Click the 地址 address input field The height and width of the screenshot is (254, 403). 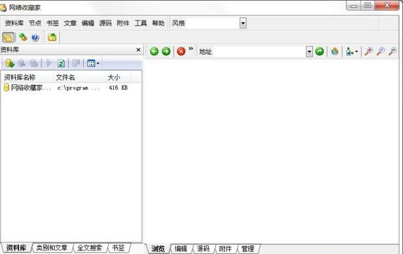click(x=259, y=51)
